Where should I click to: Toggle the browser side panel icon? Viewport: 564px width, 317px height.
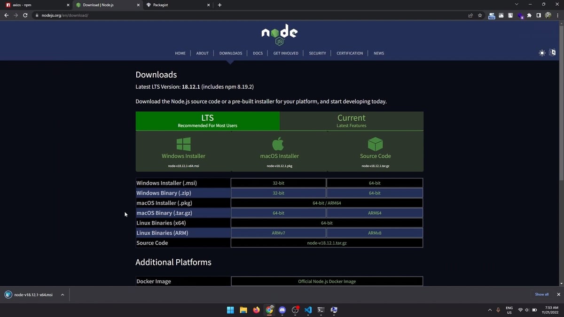point(539,15)
